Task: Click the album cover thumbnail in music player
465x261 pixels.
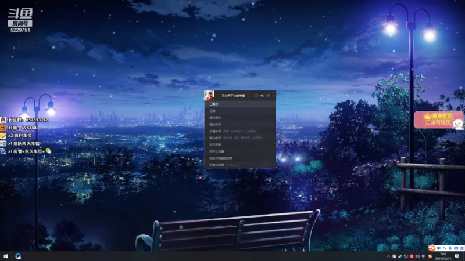Action: point(209,96)
